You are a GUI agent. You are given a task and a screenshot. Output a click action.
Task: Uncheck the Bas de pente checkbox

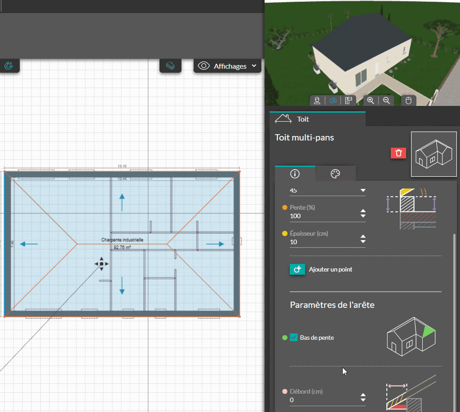tap(294, 337)
